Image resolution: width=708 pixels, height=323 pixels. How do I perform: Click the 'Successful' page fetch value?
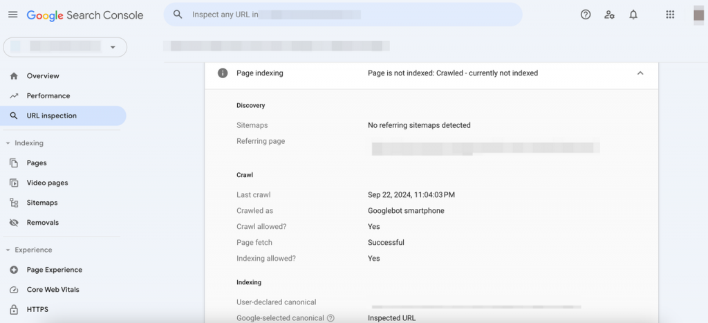pyautogui.click(x=386, y=243)
